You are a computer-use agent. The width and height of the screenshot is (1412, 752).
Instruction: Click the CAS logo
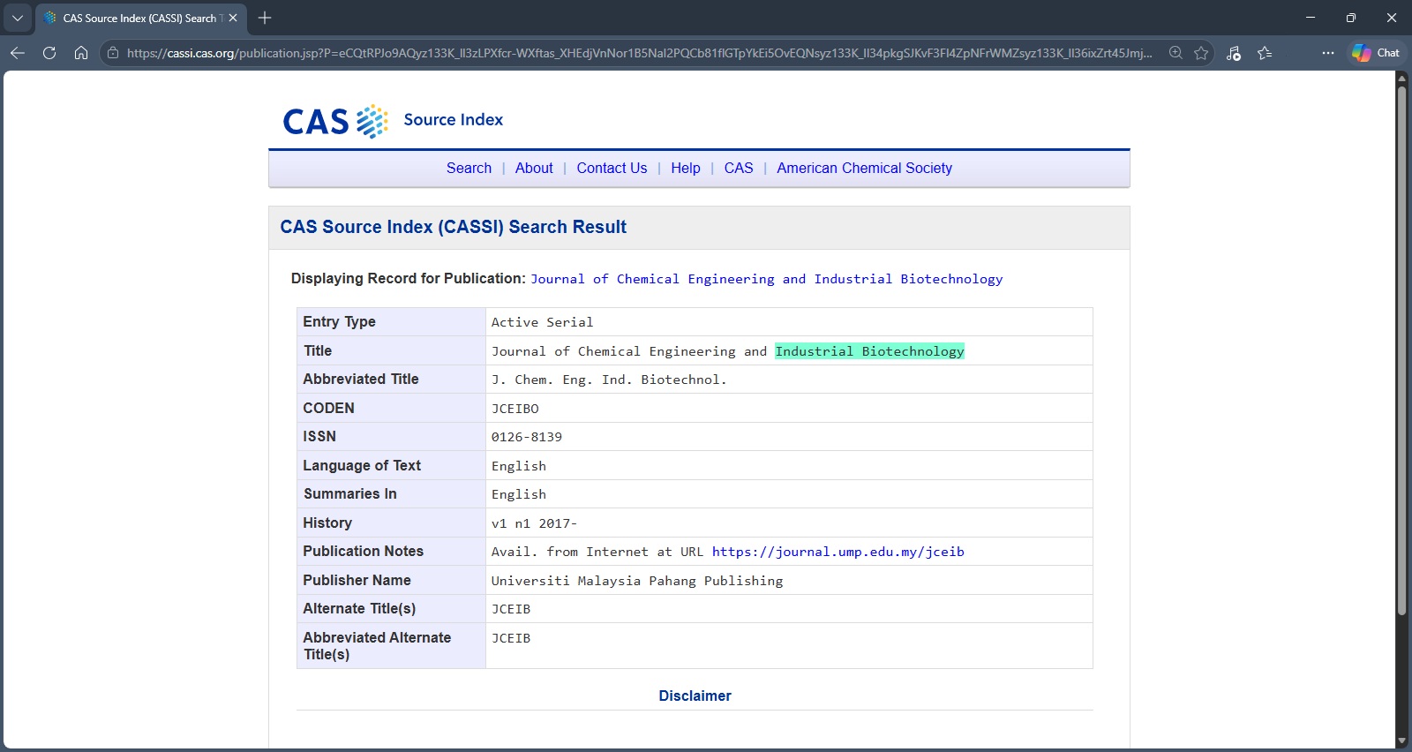coord(335,121)
